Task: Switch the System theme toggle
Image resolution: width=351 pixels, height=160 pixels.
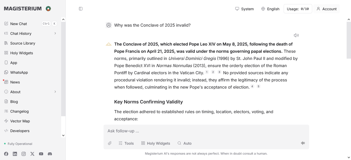Action: [244, 9]
